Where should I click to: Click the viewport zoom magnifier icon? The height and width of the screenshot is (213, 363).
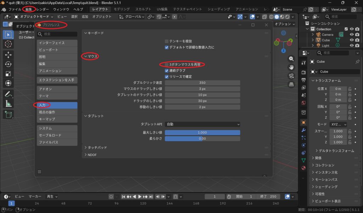[291, 59]
